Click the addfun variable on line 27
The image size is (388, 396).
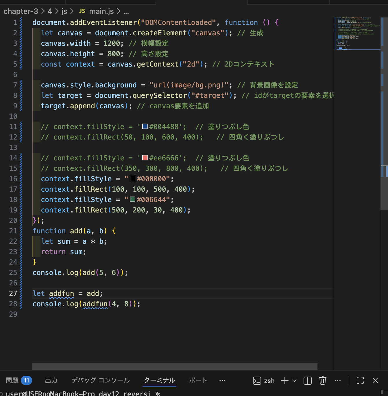(x=62, y=293)
